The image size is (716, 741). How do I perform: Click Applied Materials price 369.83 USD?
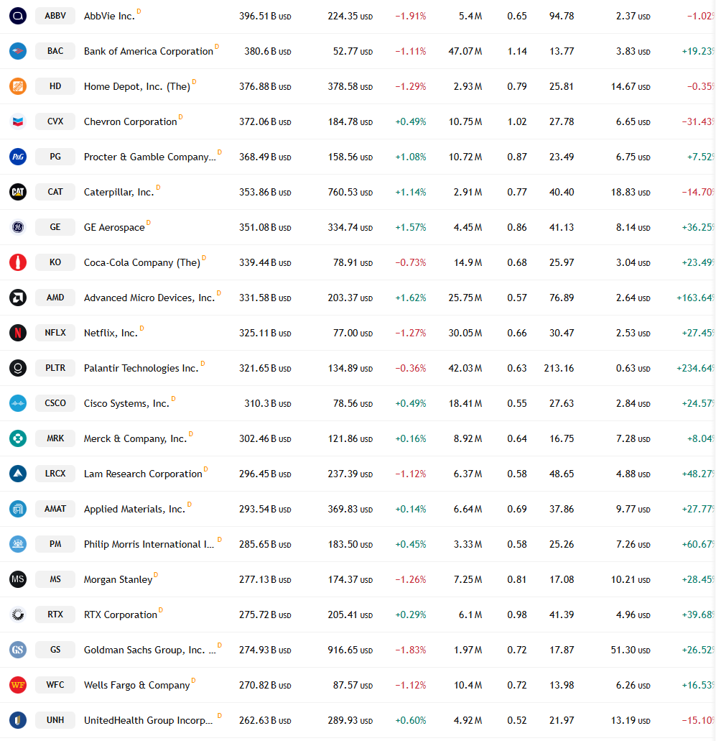point(350,510)
